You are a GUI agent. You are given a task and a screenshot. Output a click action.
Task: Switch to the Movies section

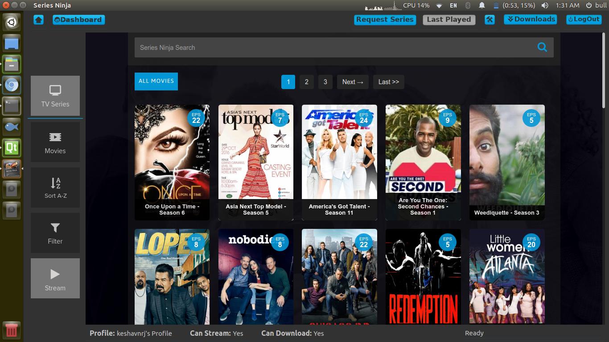pos(55,142)
